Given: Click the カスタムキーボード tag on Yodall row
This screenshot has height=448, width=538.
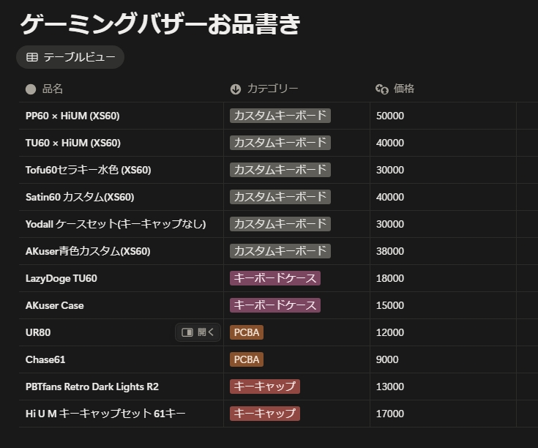Looking at the screenshot, I should click(x=280, y=224).
